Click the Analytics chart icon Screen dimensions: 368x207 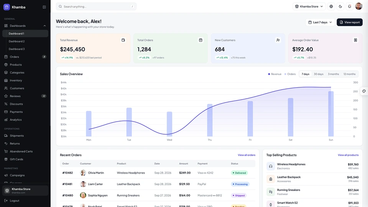pyautogui.click(x=6, y=120)
